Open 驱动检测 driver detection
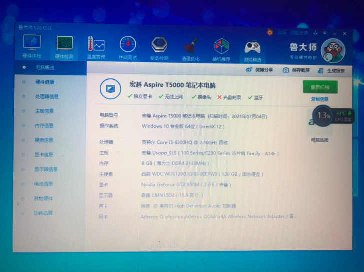Image resolution: width=364 pixels, height=272 pixels. point(159,48)
